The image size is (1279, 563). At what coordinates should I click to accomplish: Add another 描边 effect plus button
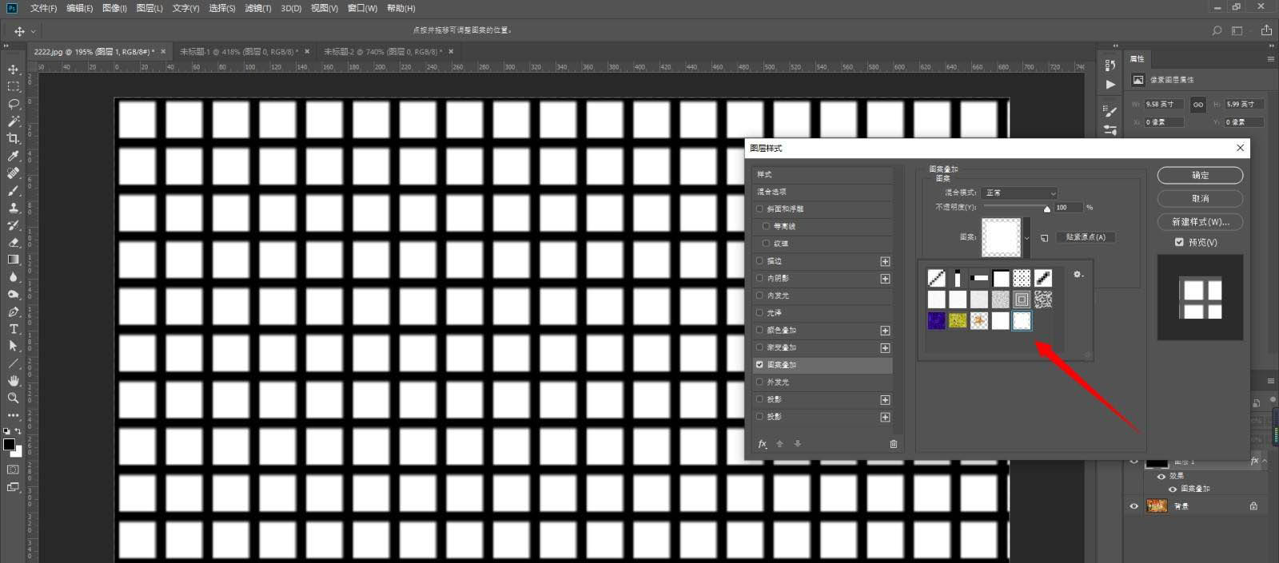[x=885, y=261]
